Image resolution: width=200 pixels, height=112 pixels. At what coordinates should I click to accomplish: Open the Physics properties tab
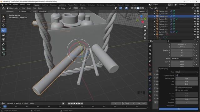[150, 85]
